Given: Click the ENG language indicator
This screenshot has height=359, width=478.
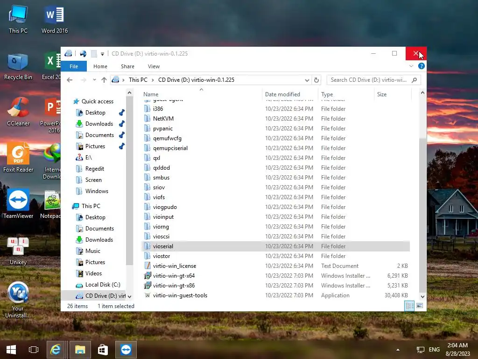Looking at the screenshot, I should (x=434, y=350).
